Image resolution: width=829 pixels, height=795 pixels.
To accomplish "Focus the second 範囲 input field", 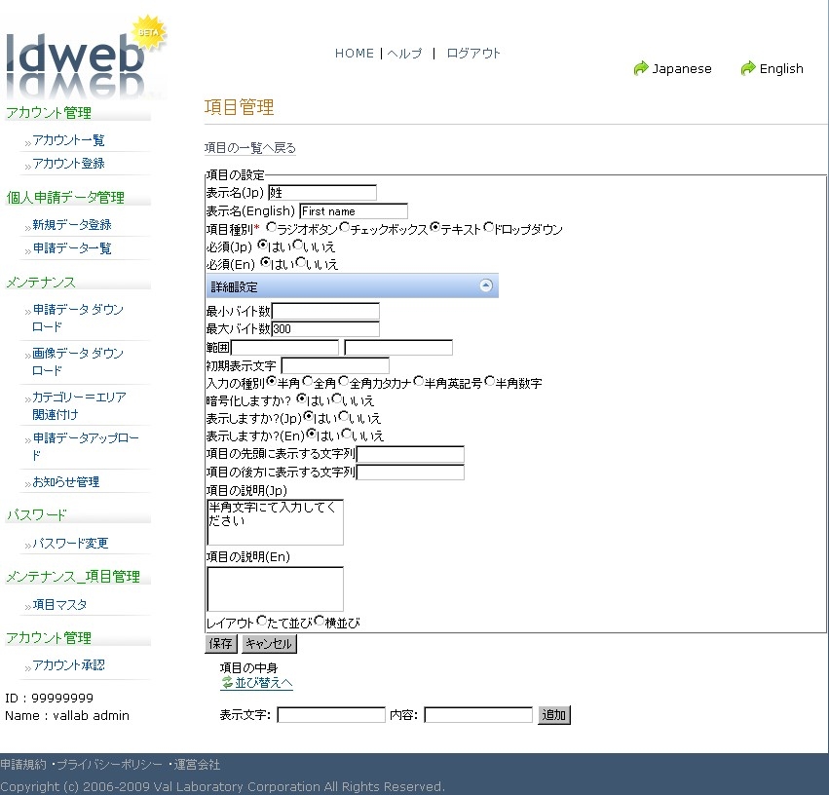I will (398, 347).
